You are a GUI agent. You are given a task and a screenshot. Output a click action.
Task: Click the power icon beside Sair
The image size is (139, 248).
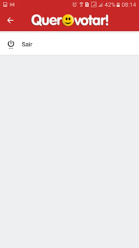[11, 45]
